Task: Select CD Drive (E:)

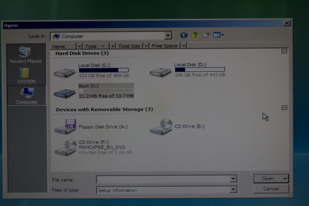Action: (x=161, y=126)
